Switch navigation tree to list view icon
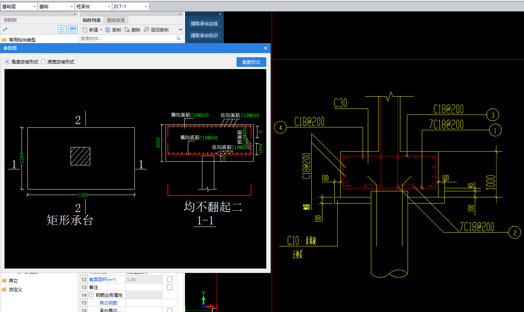Image resolution: width=524 pixels, height=312 pixels. pos(62,29)
